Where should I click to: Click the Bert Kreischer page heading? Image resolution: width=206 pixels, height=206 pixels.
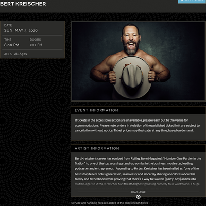[x=23, y=4]
